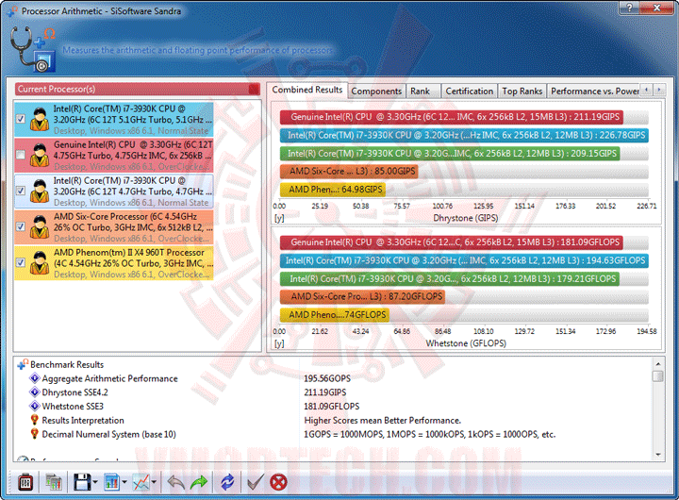The width and height of the screenshot is (679, 500).
Task: Click the 87.20GFLOPS orange Whetstone bar
Action: coord(362,297)
